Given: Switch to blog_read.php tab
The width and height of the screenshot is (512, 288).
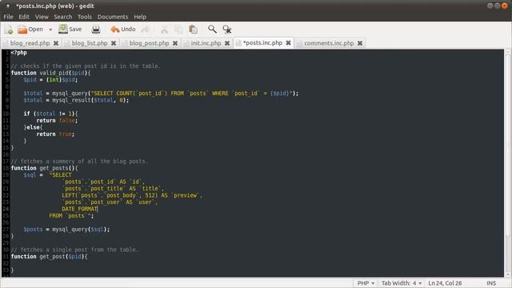Looking at the screenshot, I should 30,43.
